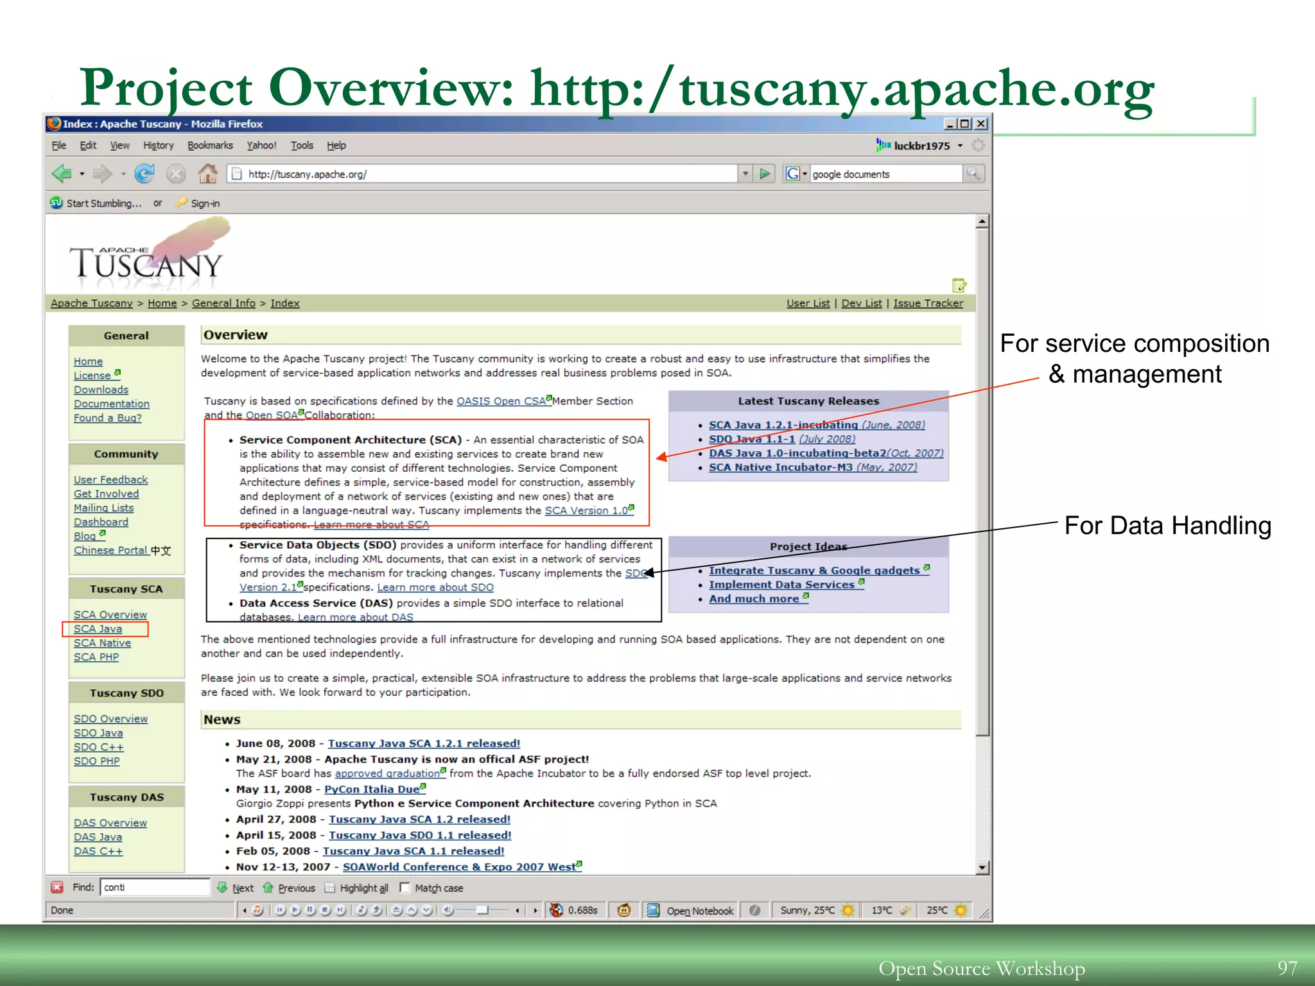This screenshot has width=1315, height=986.
Task: Click Play in status bar media player
Action: pos(295,910)
